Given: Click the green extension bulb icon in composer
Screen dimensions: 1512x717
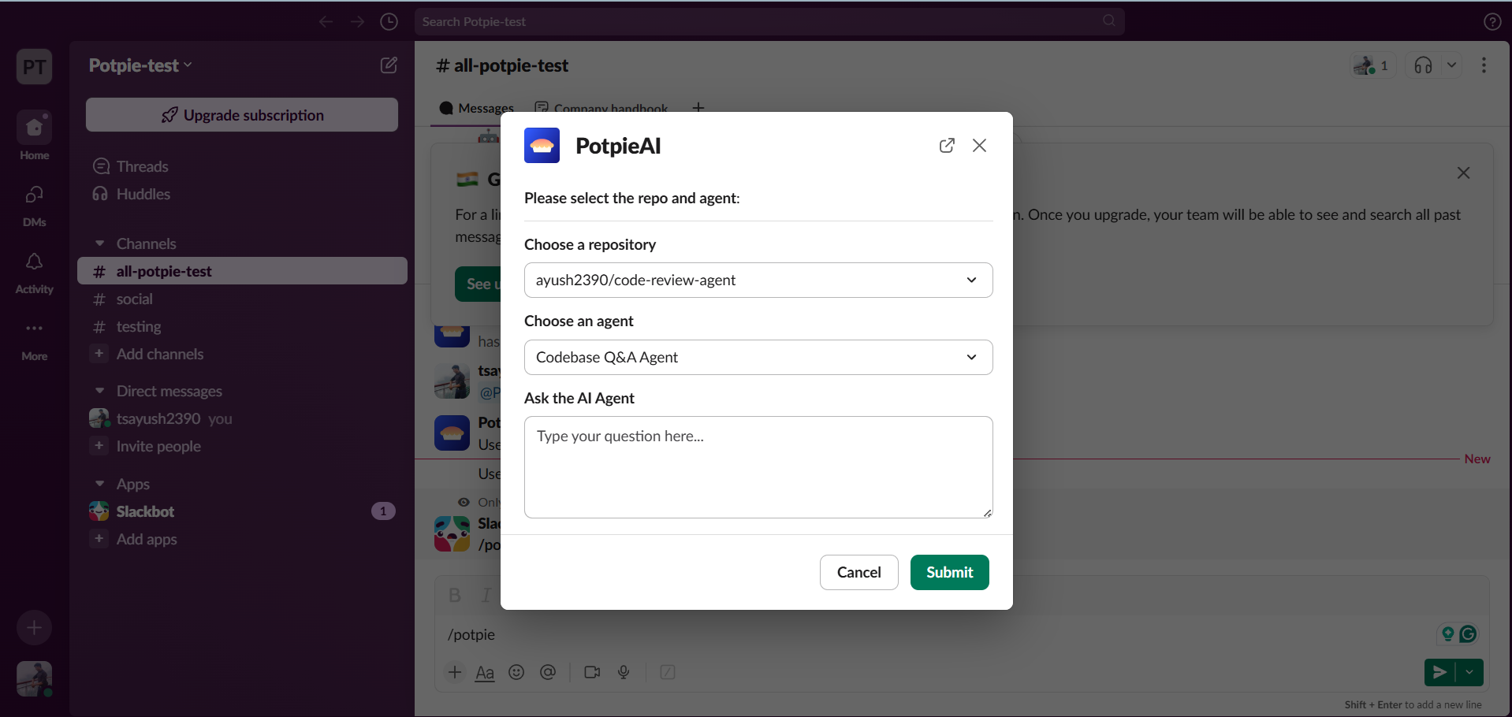Looking at the screenshot, I should (x=1447, y=633).
